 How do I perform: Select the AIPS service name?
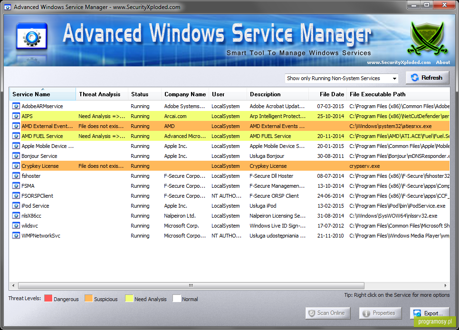27,116
